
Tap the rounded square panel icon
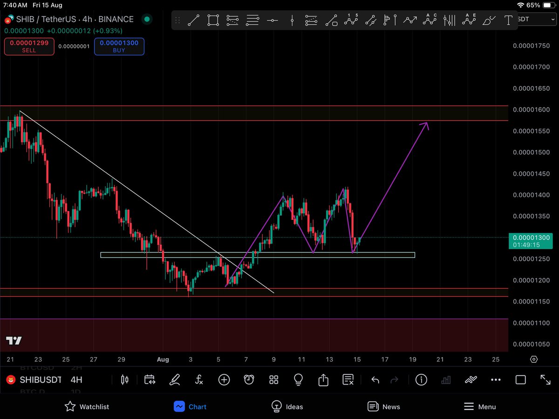[520, 380]
